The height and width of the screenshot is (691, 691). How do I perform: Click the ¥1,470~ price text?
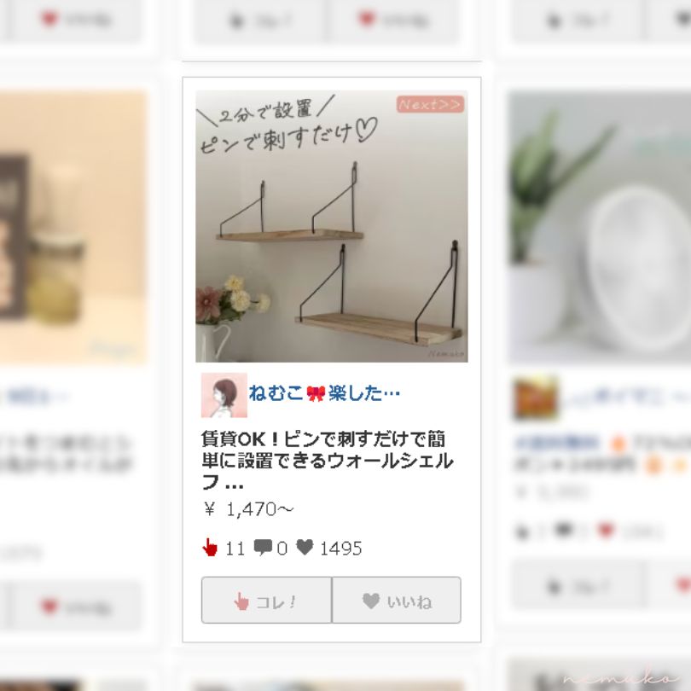coord(249,509)
